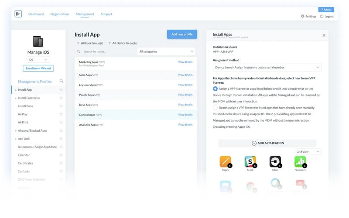Click ADD APPLICATION button
Screen dimensions: 349x218
pos(267,143)
